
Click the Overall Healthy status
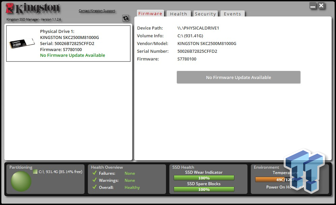[132, 188]
